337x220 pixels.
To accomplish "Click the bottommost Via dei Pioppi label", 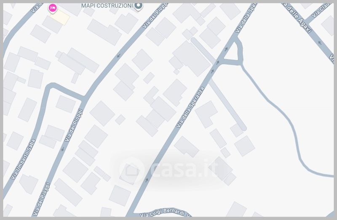I will (41, 199).
